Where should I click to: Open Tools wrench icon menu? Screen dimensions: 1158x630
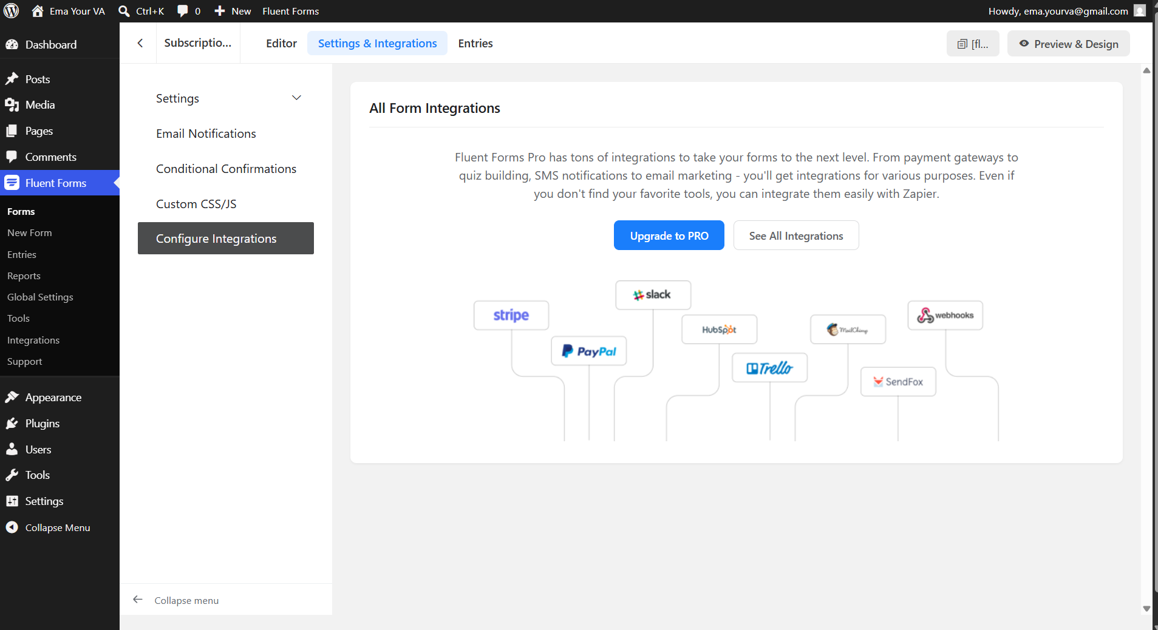tap(12, 475)
